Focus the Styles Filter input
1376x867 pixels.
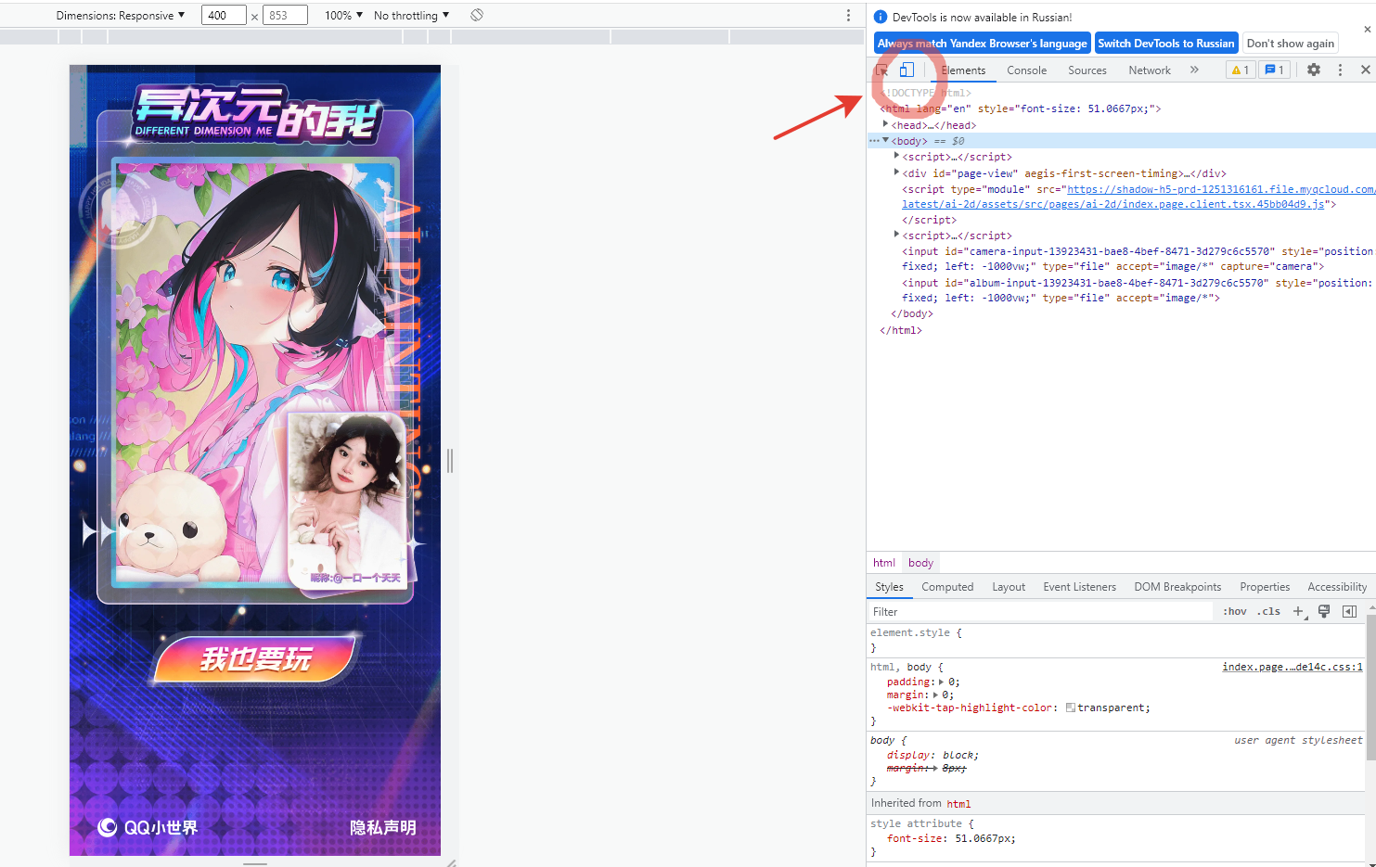point(1040,611)
